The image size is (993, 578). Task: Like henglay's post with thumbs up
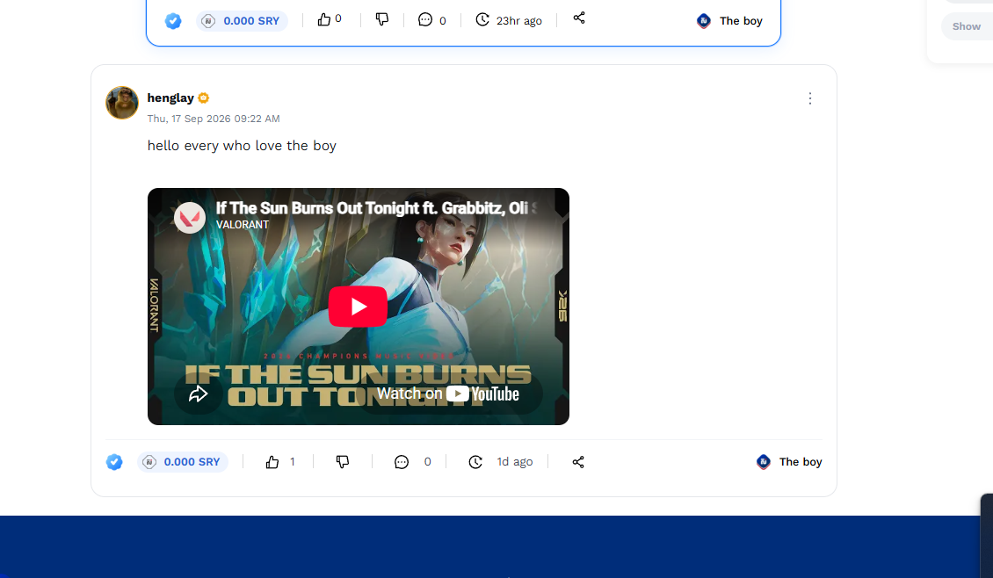click(272, 462)
